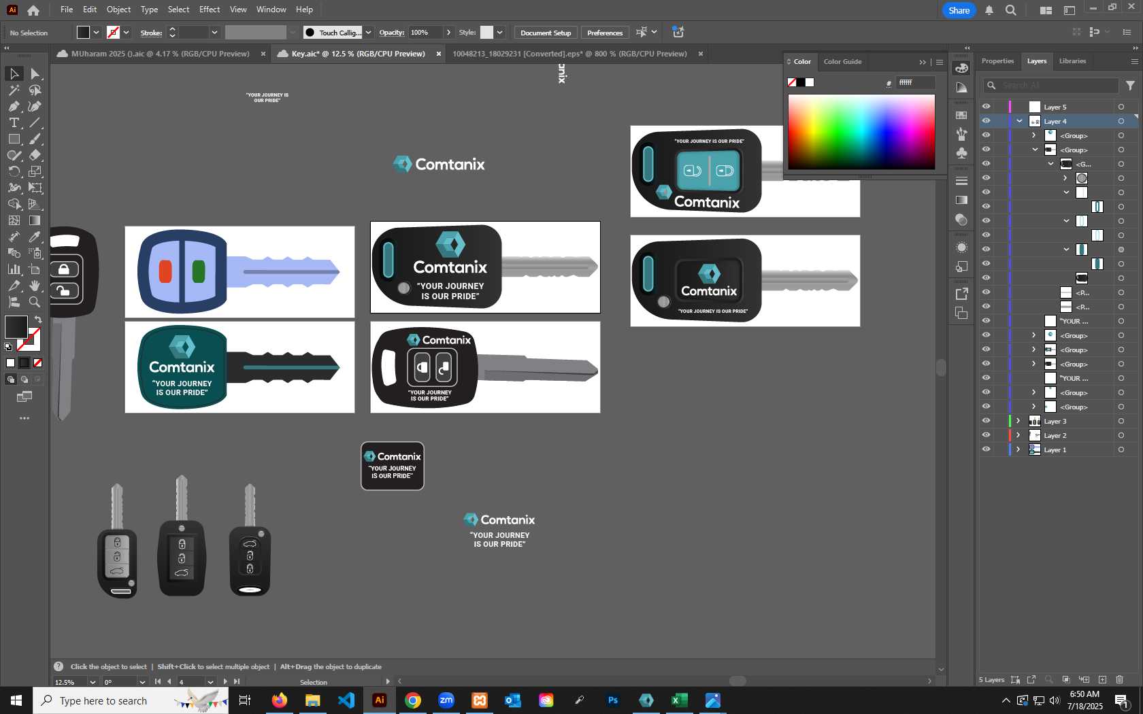Open the Touch Calligraphic brush dropdown

368,33
